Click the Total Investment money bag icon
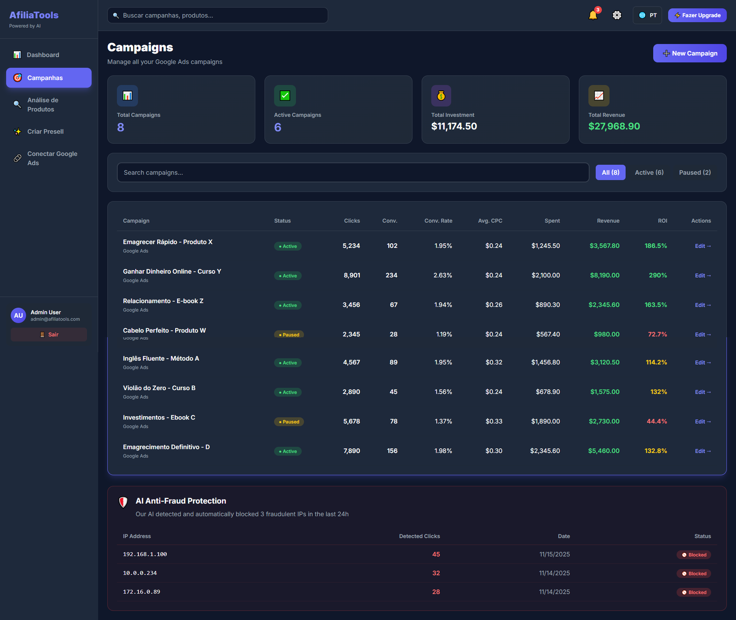The height and width of the screenshot is (620, 736). coord(441,96)
